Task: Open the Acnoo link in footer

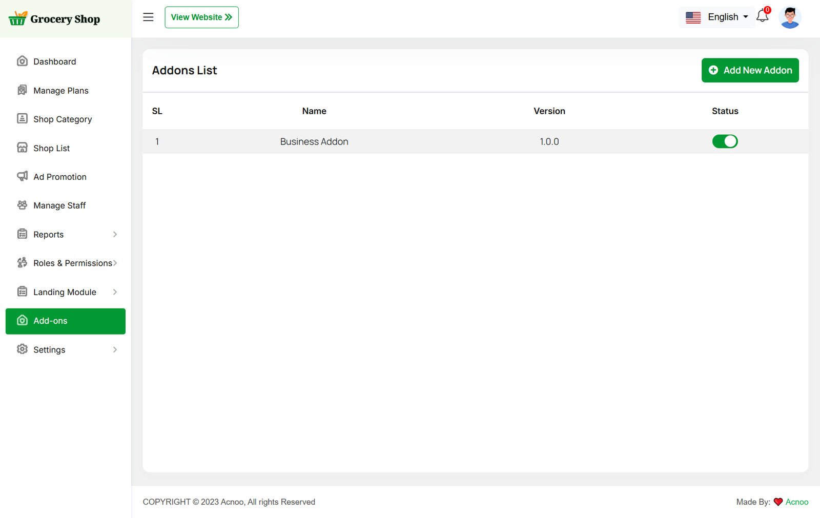Action: pos(796,502)
